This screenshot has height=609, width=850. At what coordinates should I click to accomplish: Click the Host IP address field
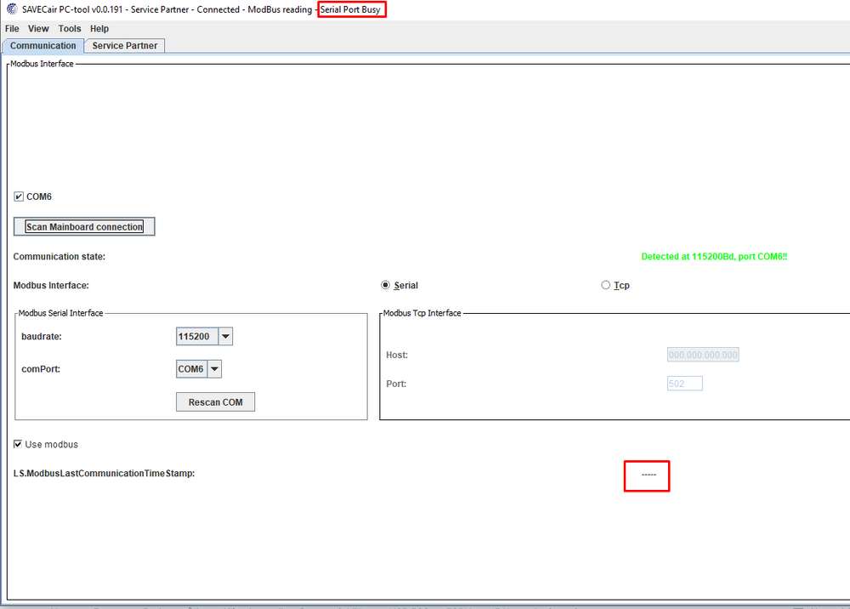click(703, 355)
